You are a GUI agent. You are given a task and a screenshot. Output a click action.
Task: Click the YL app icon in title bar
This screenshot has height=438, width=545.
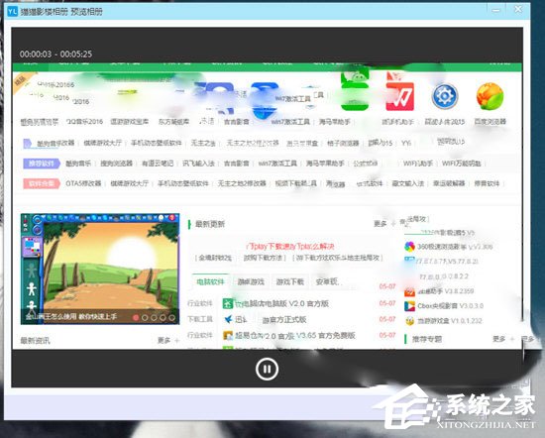[12, 12]
